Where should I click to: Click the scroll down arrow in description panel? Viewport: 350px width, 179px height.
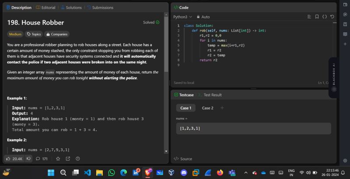click(166, 151)
